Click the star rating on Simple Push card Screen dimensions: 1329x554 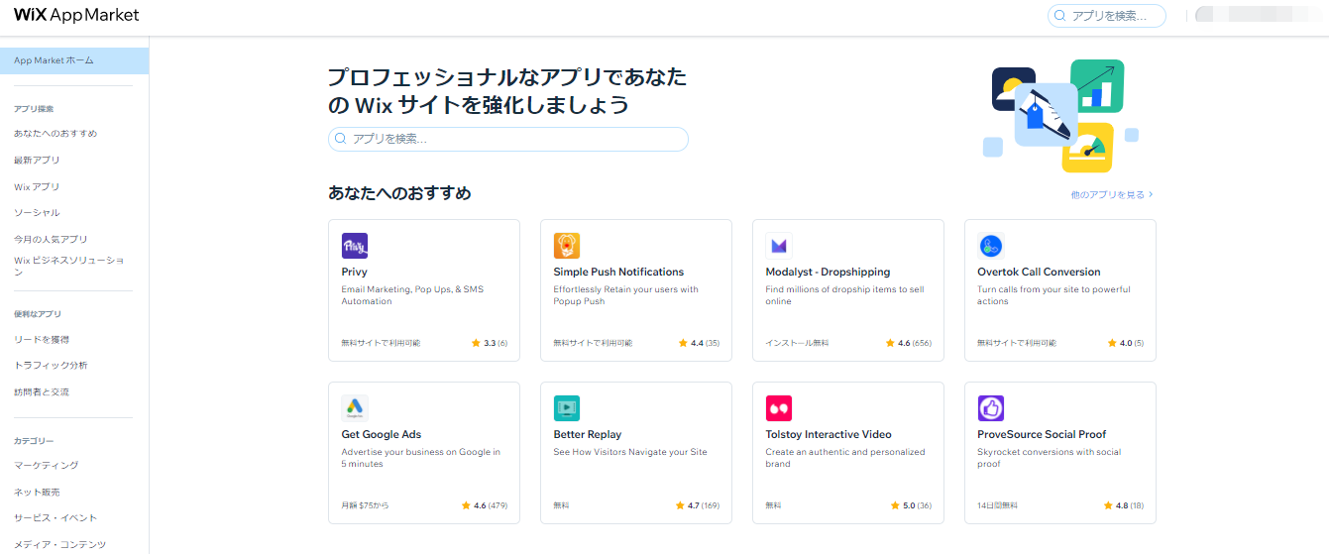[699, 343]
